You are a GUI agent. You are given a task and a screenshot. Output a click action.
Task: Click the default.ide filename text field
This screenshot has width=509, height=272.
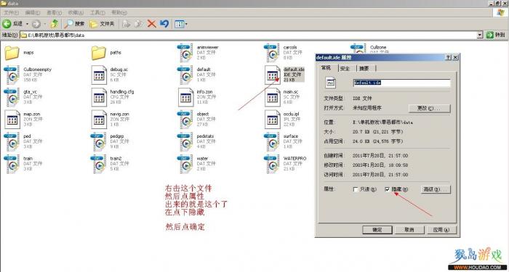pyautogui.click(x=401, y=83)
